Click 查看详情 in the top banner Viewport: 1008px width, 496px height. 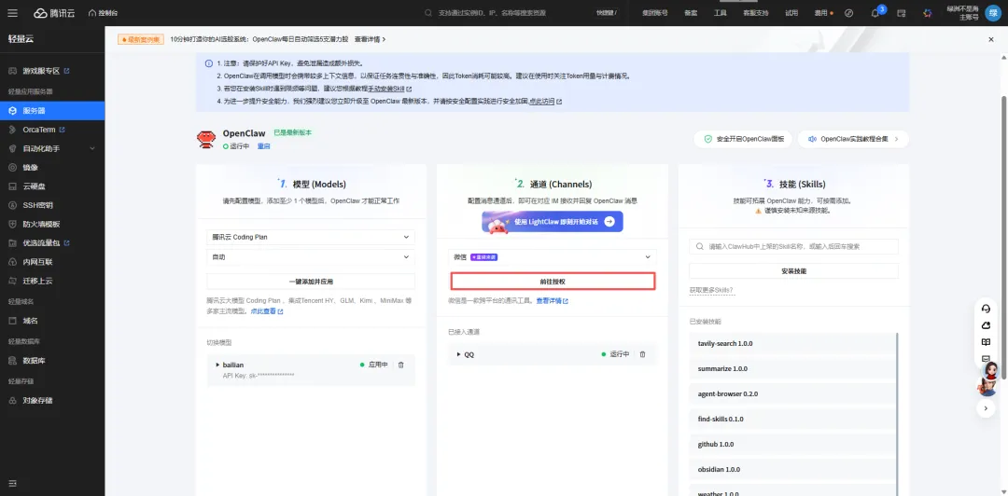370,39
